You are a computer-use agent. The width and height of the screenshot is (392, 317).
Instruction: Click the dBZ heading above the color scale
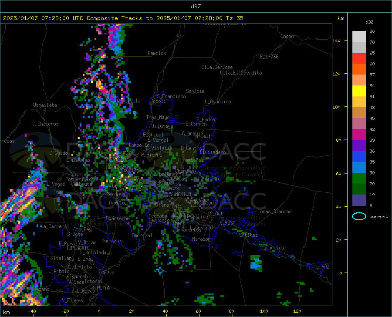tap(369, 22)
